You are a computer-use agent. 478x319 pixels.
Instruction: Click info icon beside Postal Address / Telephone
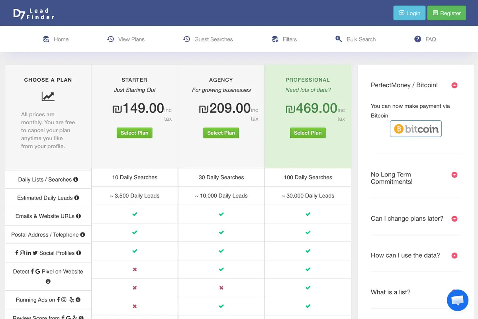(x=82, y=235)
